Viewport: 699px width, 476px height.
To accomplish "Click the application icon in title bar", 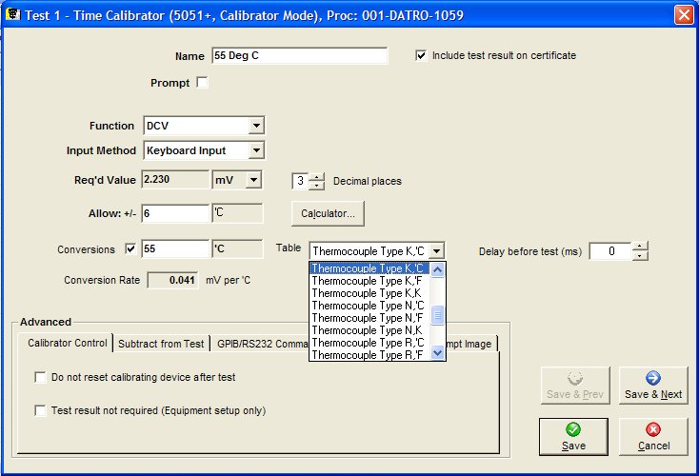I will 13,14.
